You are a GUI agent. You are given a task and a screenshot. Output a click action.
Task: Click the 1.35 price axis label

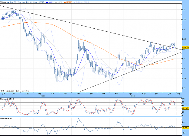(x=184, y=59)
